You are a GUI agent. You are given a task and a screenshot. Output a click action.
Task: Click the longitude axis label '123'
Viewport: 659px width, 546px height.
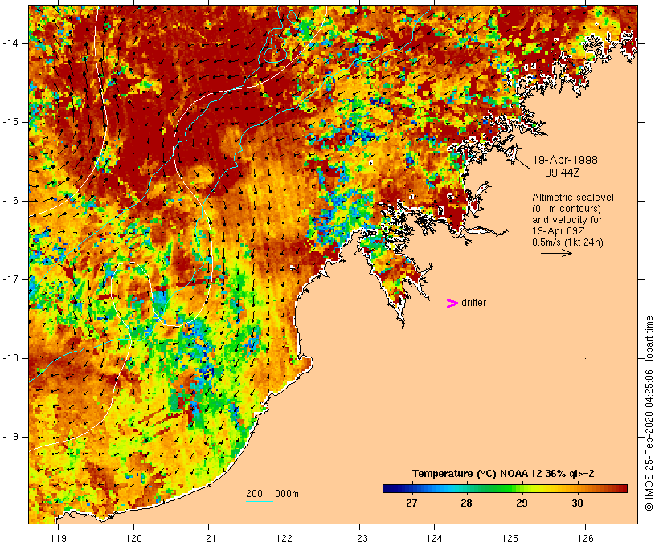click(359, 538)
